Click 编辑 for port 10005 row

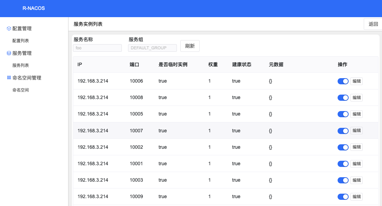[x=357, y=114]
